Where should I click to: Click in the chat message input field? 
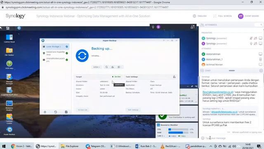coord(232,138)
